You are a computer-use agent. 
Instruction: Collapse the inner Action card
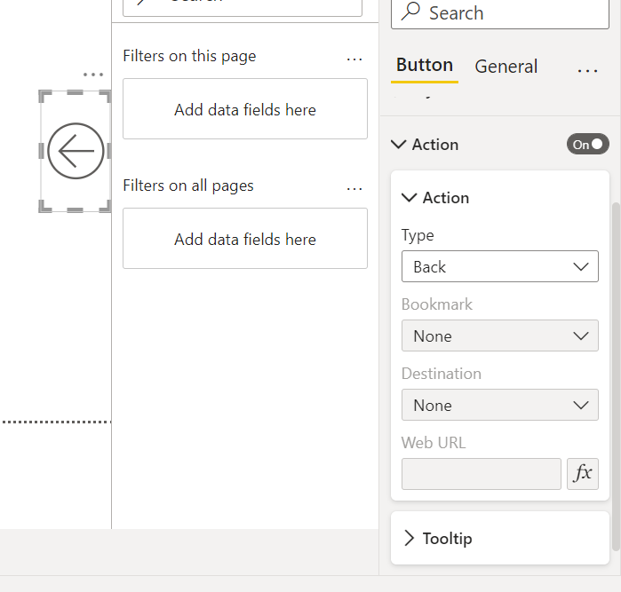coord(410,197)
